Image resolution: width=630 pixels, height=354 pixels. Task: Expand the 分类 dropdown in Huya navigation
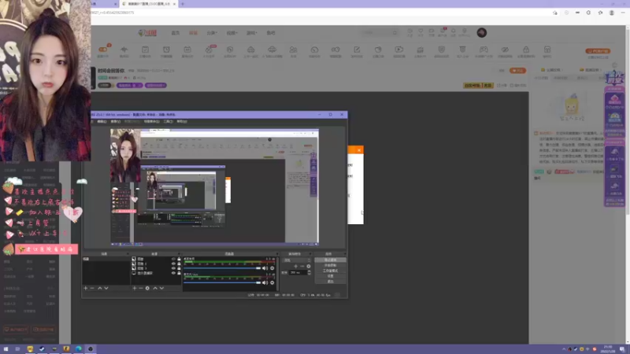[x=212, y=33]
